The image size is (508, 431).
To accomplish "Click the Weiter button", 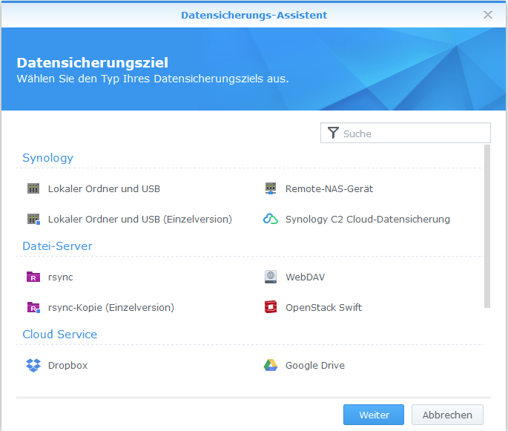I will click(374, 415).
